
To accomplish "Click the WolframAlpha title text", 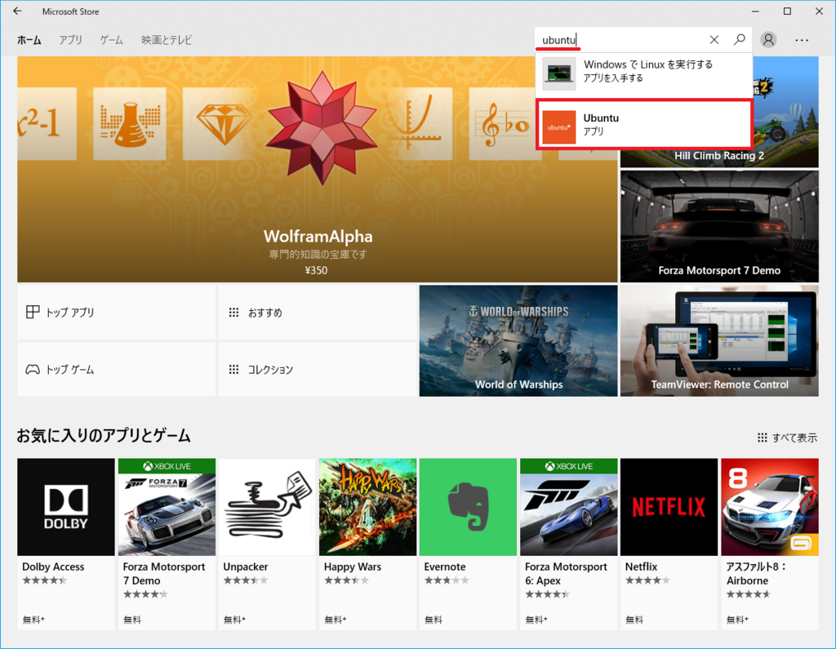I will point(318,236).
